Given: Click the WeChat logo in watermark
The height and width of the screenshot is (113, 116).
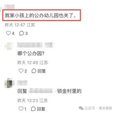Looking at the screenshot, I should coord(81,108).
